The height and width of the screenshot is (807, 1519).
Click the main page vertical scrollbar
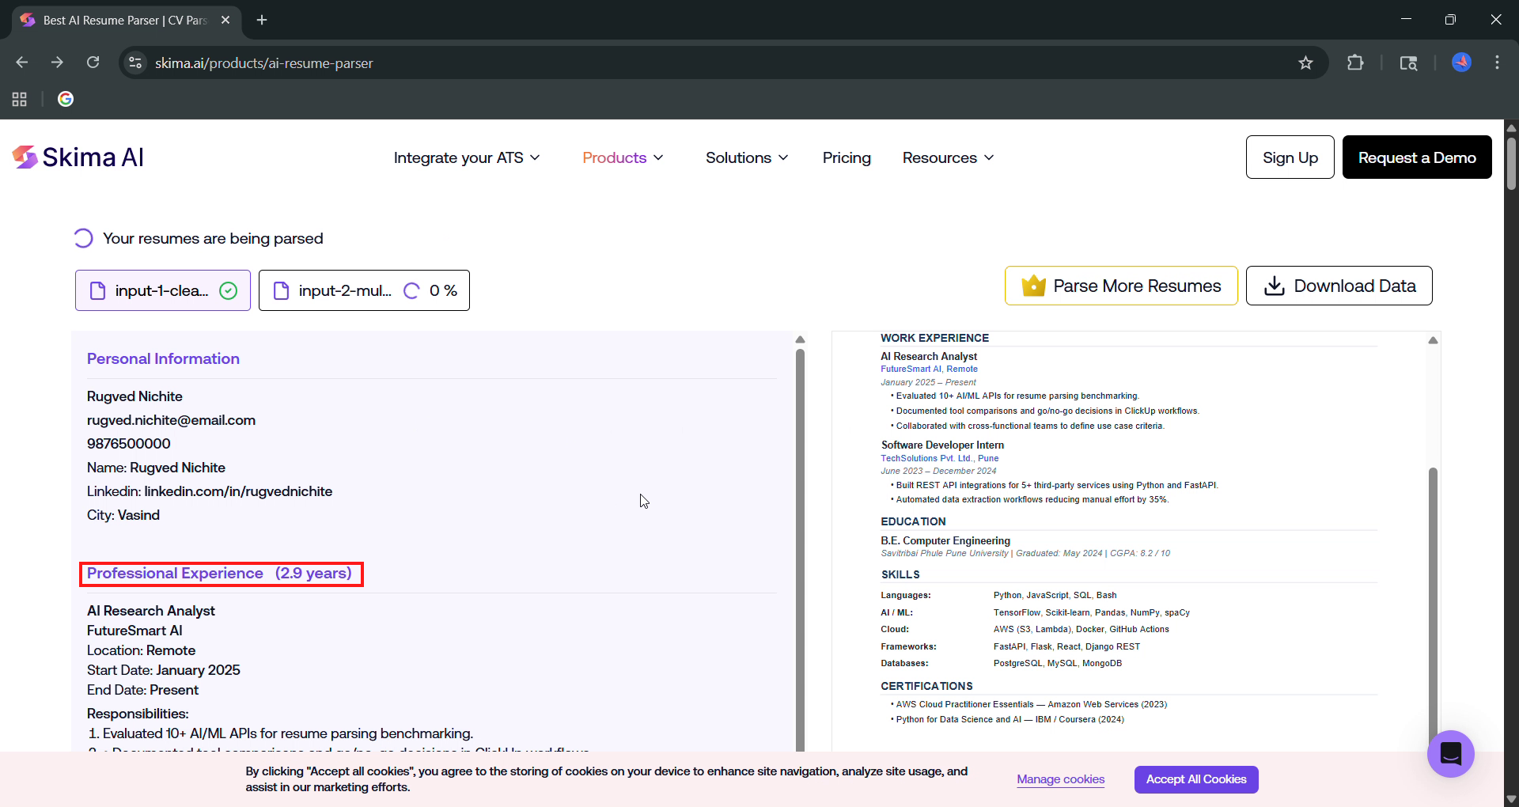(1511, 164)
